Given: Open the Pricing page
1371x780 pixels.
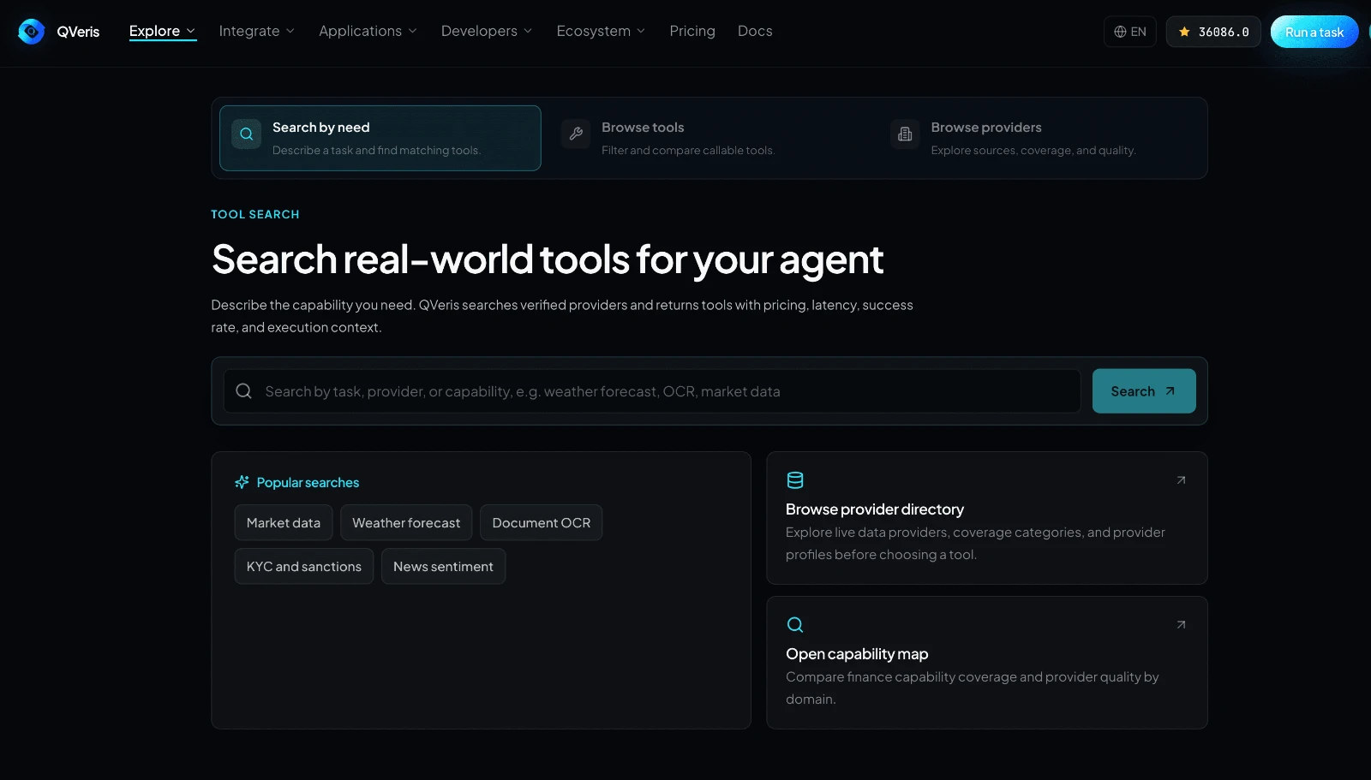Looking at the screenshot, I should point(692,31).
